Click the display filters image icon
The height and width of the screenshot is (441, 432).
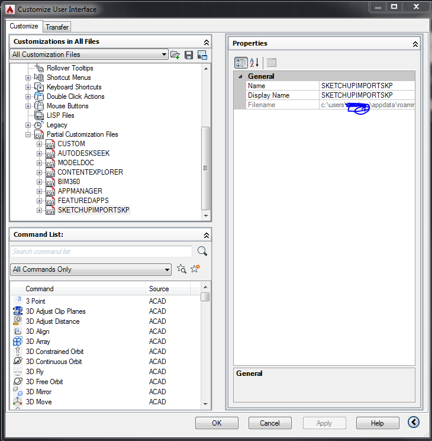click(202, 55)
